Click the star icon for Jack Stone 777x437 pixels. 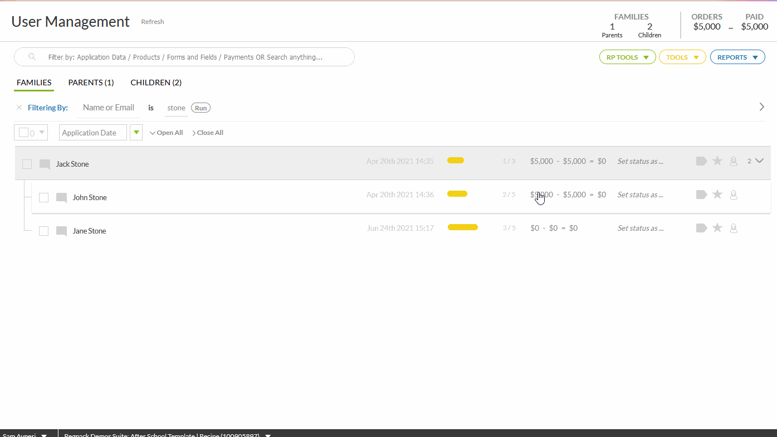717,161
